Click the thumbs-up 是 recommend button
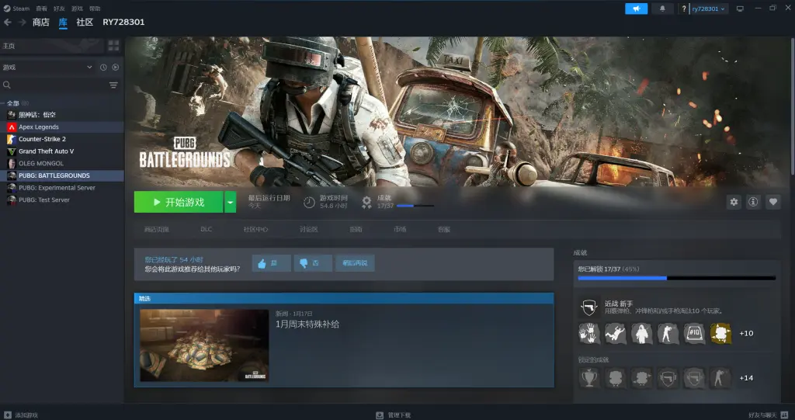 pos(271,263)
